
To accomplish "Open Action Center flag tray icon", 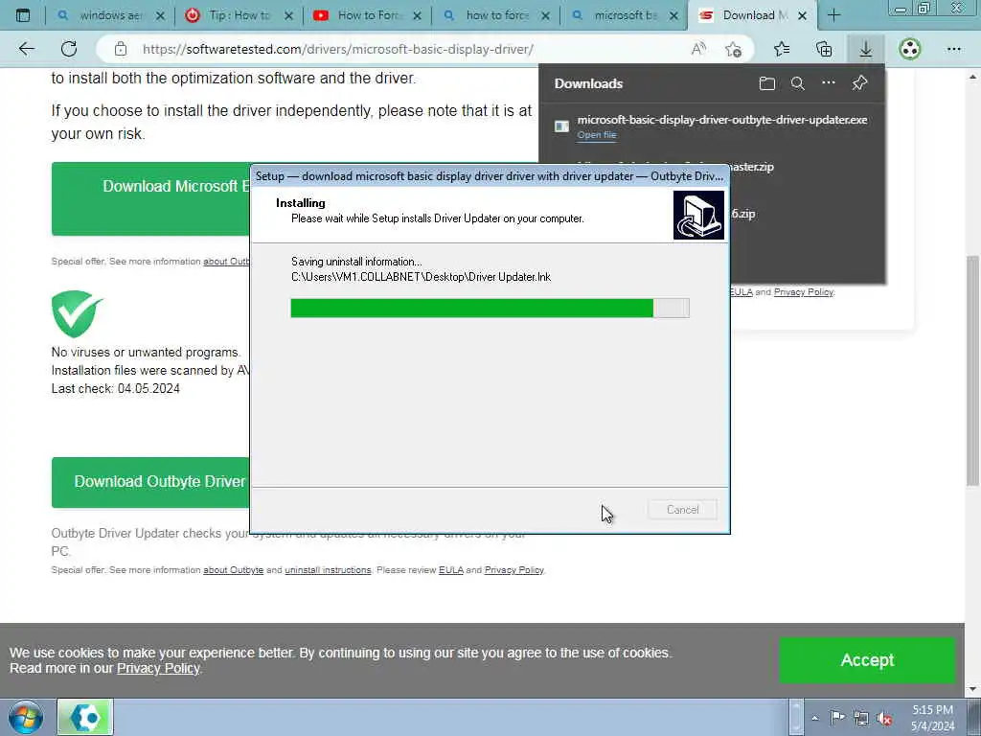I will click(x=837, y=717).
